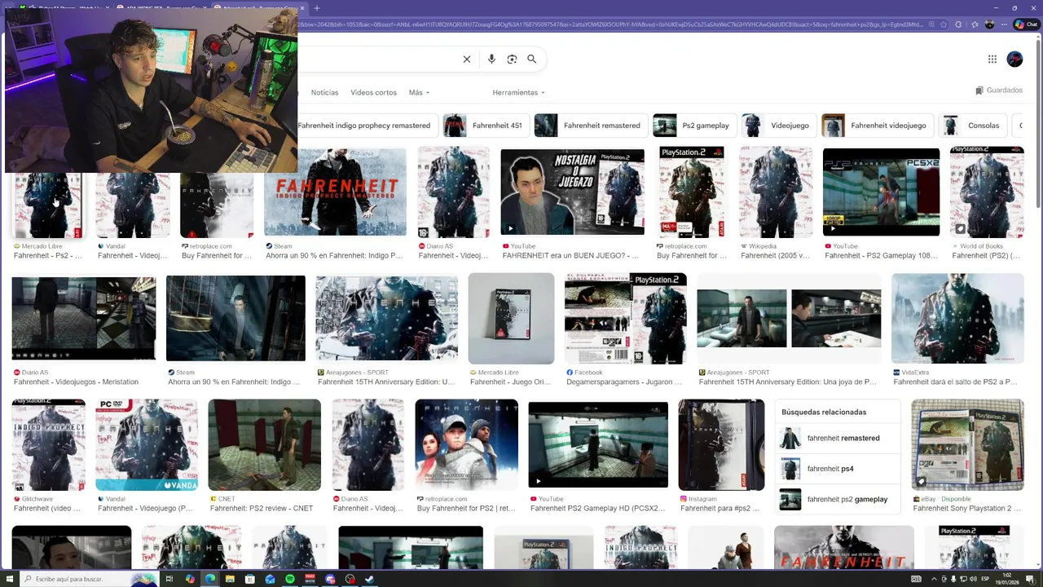Open Edge settings and more menu

(x=1004, y=24)
